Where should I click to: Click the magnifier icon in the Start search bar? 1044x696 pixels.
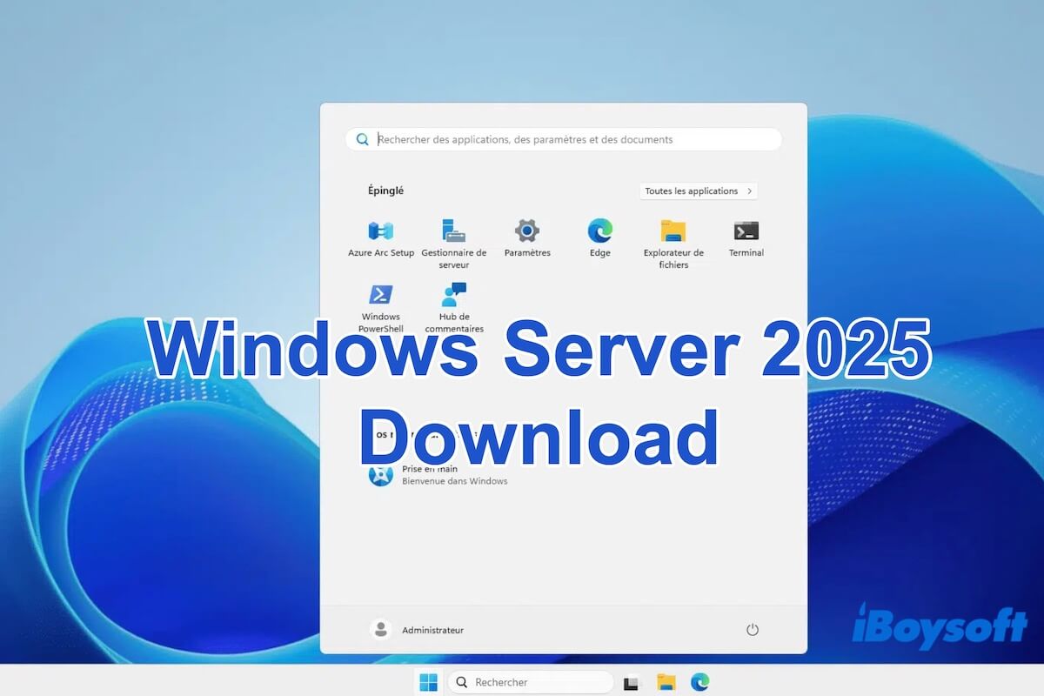tap(362, 139)
